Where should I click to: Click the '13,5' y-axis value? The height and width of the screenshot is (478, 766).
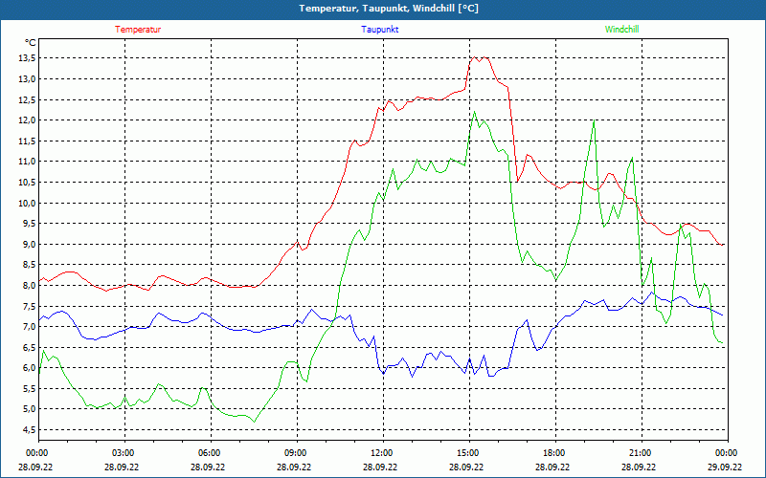[28, 58]
